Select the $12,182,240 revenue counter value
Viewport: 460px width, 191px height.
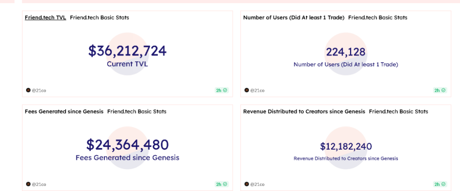(346, 146)
